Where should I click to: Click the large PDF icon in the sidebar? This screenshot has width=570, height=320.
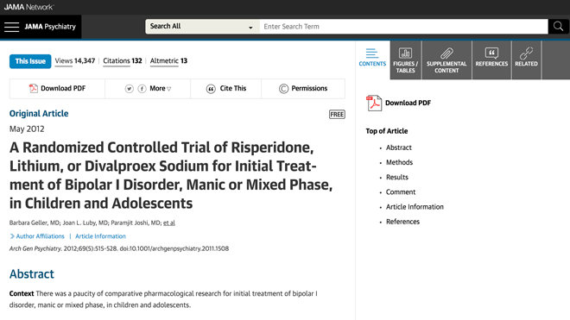374,103
